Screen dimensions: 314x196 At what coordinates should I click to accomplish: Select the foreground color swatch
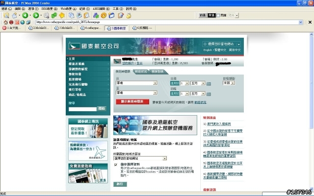[x=203, y=15]
